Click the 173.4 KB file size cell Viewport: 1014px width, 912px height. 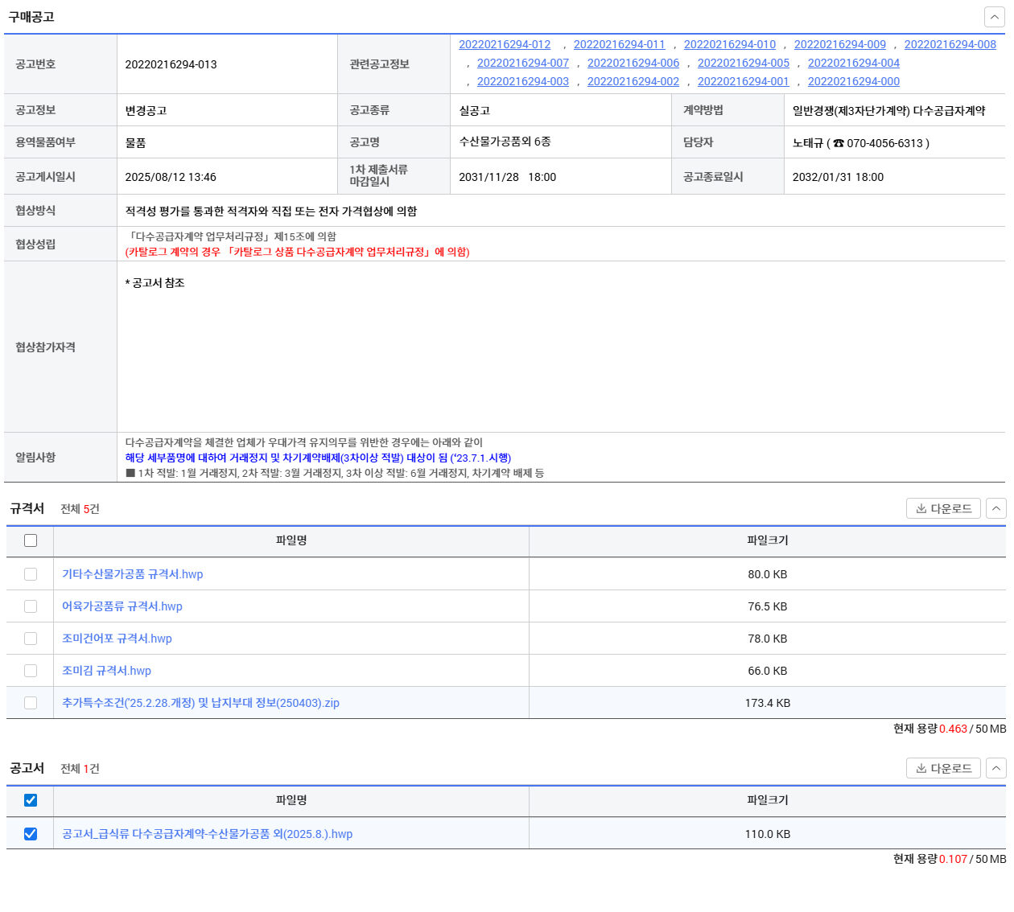click(768, 703)
